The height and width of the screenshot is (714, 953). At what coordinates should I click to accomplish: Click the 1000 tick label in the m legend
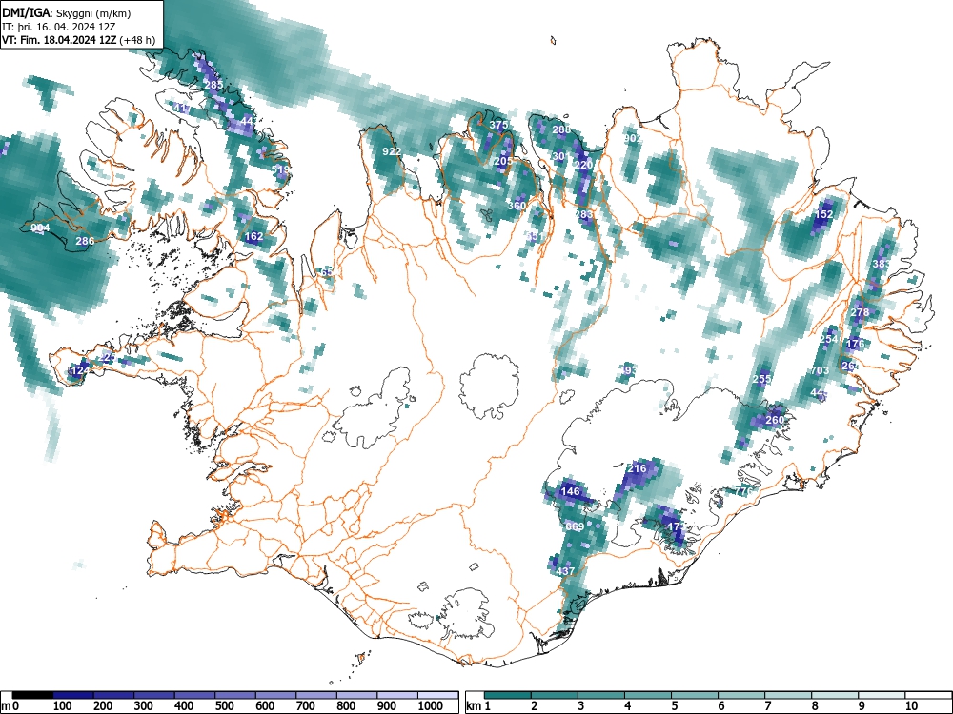click(431, 706)
